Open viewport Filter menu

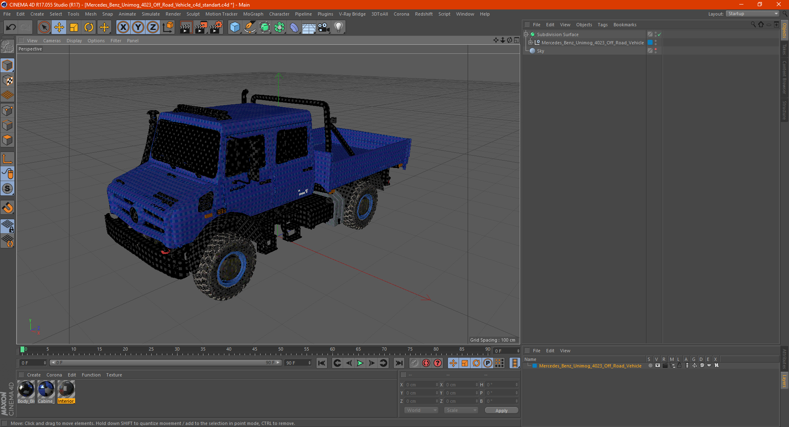[116, 41]
